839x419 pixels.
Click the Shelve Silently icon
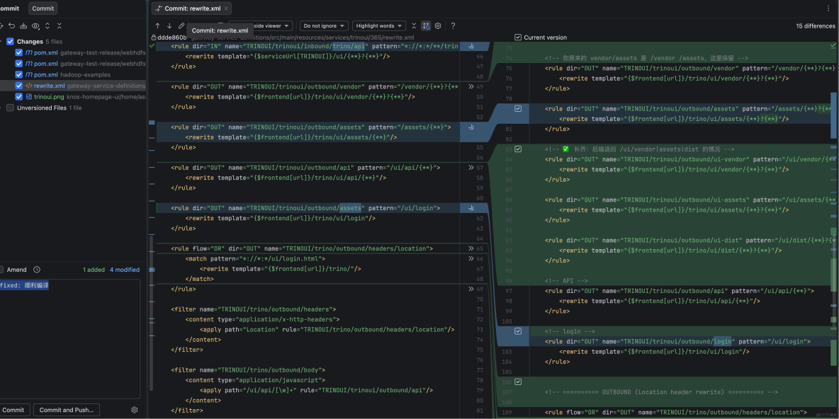point(23,25)
